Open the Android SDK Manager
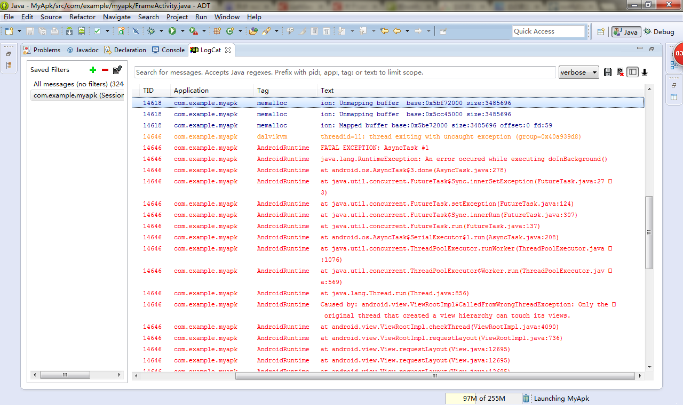 69,31
